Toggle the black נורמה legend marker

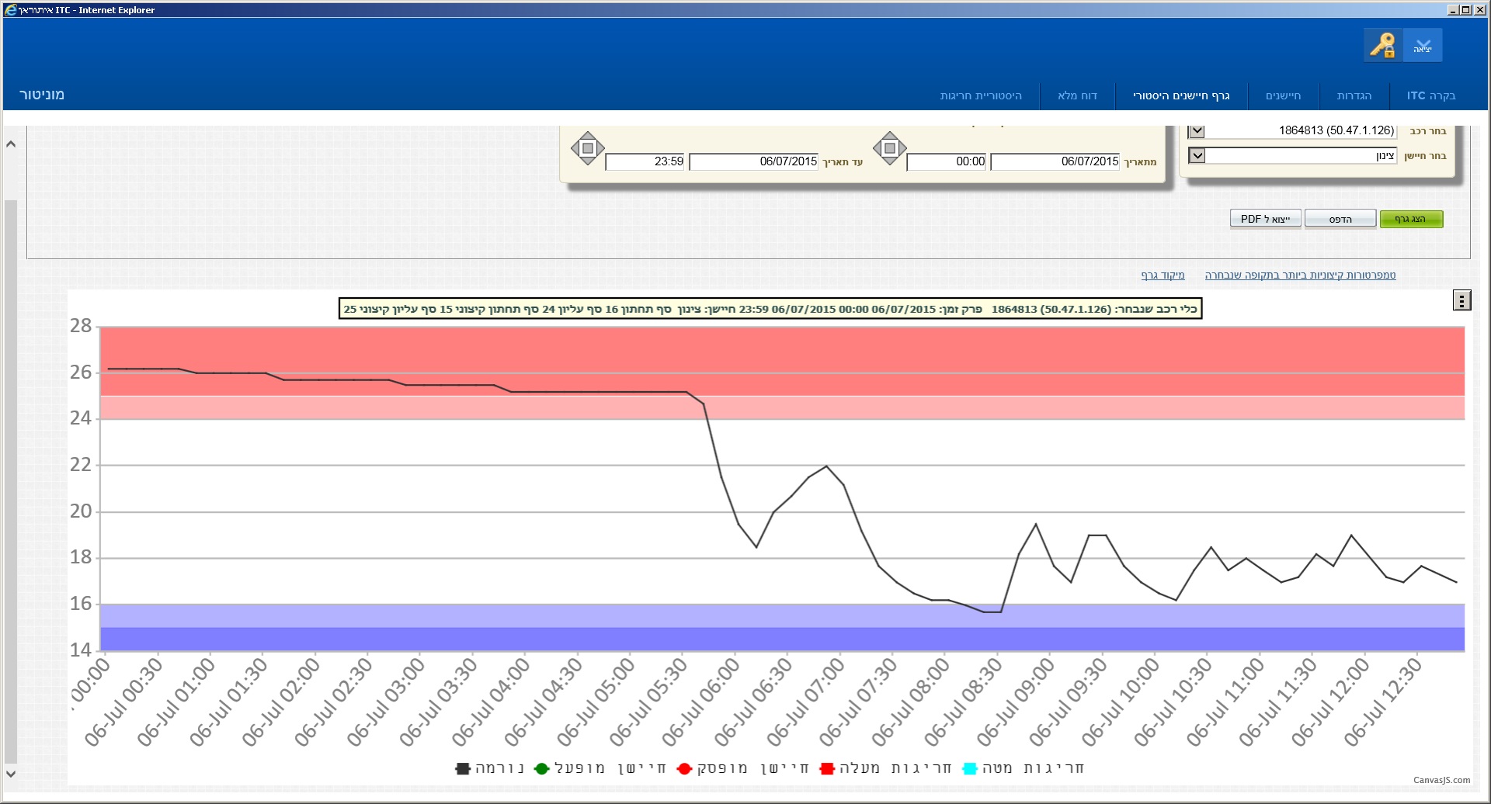pyautogui.click(x=463, y=768)
